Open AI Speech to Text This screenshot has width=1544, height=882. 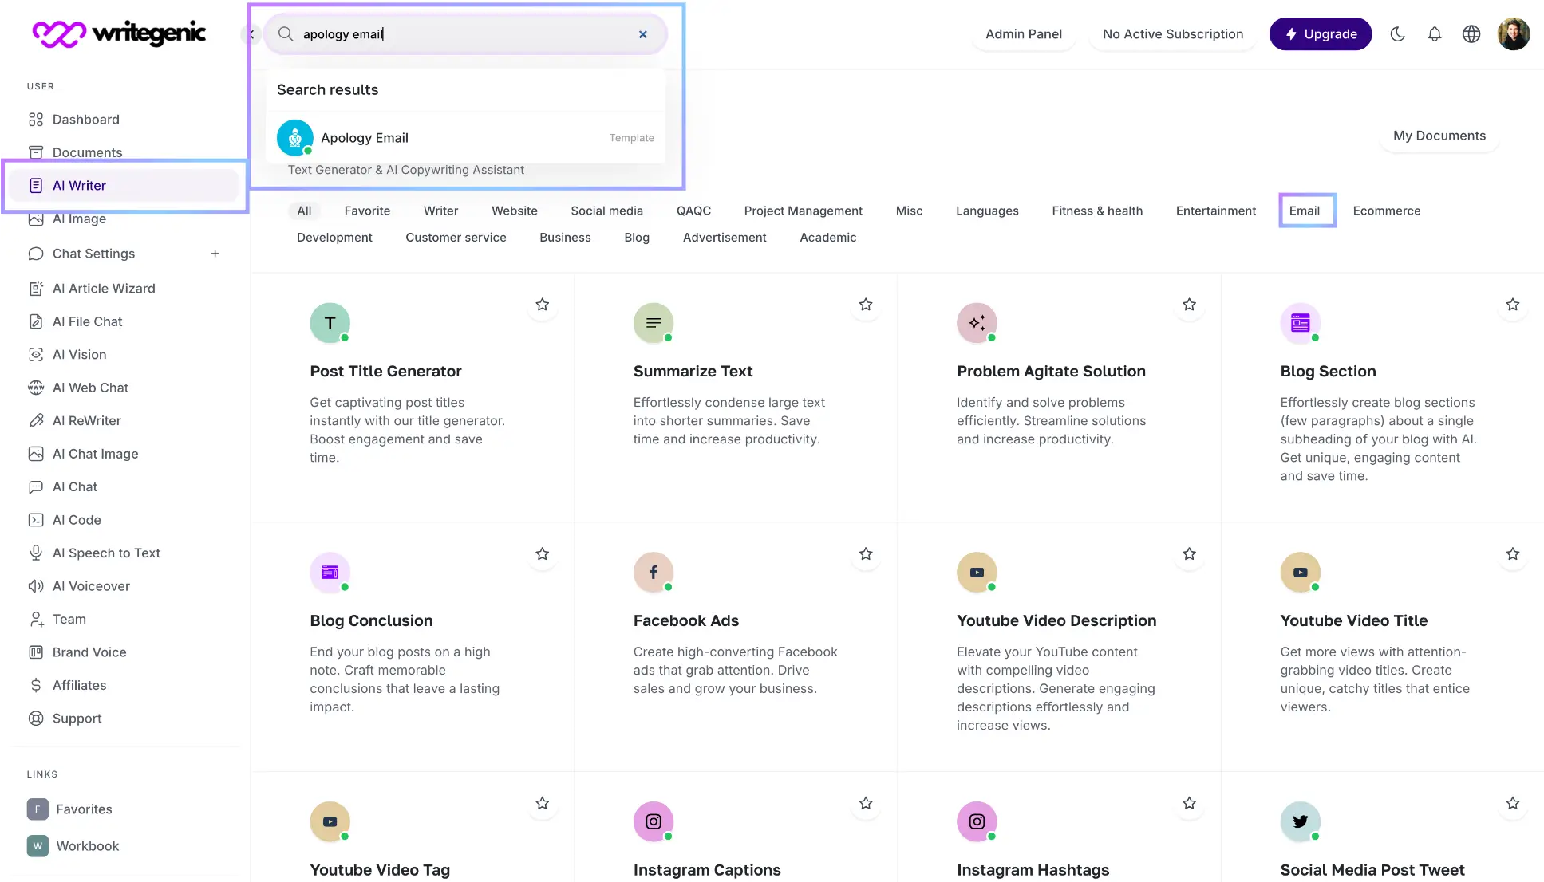coord(106,553)
